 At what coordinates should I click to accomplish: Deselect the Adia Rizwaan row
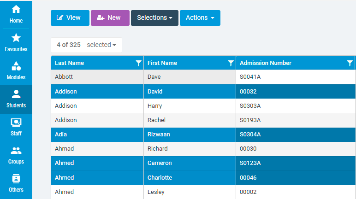coord(203,135)
